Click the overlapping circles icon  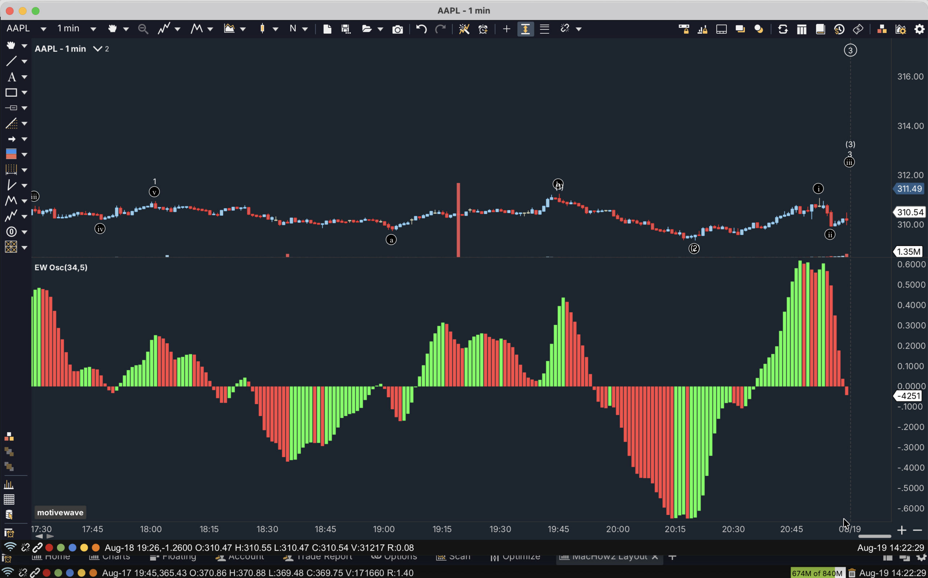[759, 29]
